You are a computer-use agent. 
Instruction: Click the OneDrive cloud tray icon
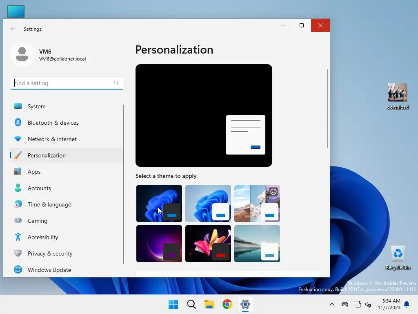tap(345, 304)
